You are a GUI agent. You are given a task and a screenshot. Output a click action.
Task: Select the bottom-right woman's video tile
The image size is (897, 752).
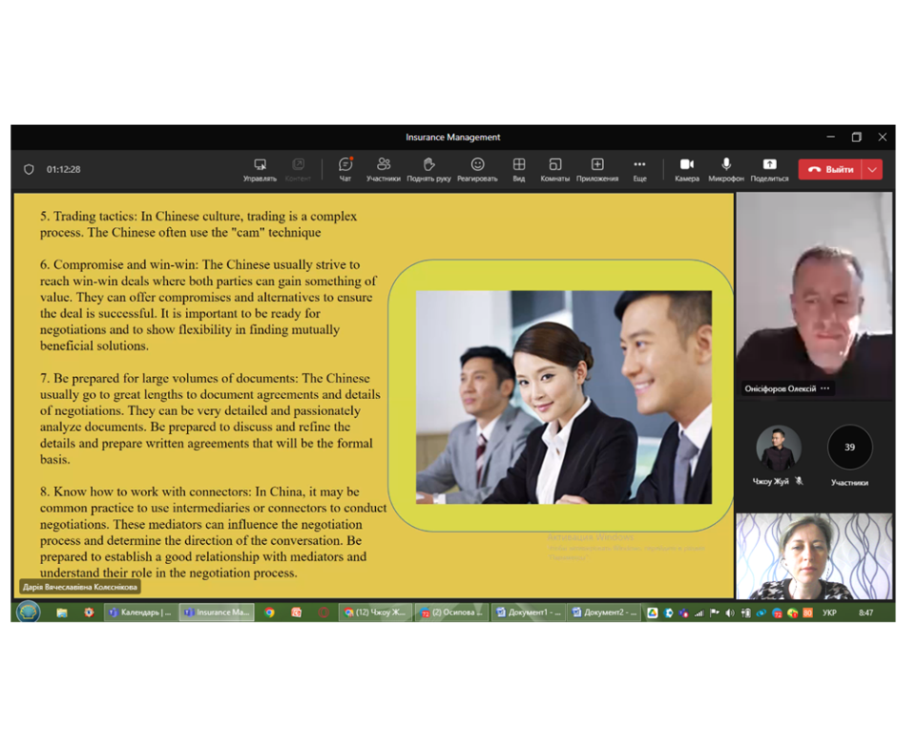813,556
